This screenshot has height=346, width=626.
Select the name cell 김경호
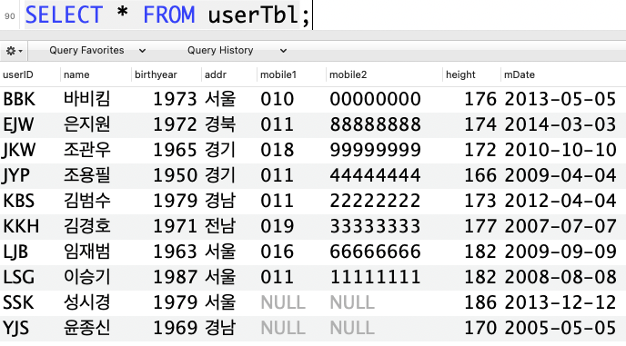(86, 226)
